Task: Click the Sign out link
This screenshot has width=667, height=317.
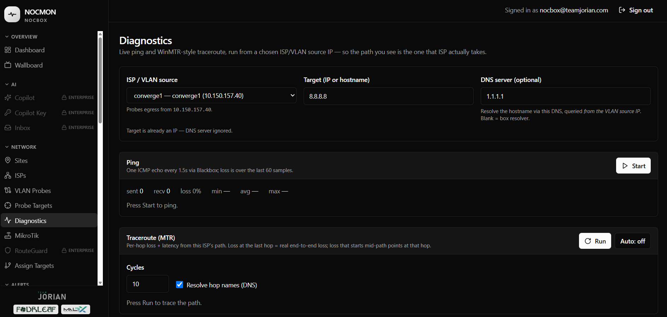Action: tap(636, 10)
